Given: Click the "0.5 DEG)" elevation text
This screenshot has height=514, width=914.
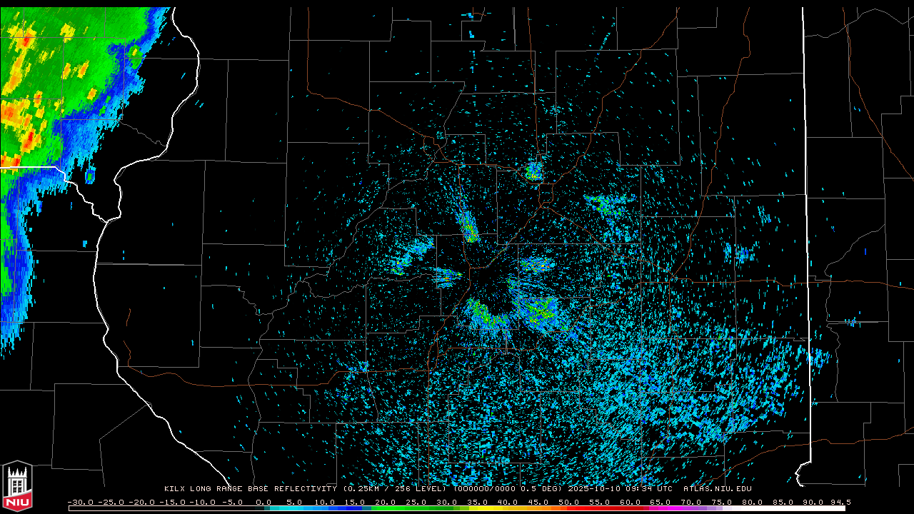Looking at the screenshot, I should coord(541,489).
